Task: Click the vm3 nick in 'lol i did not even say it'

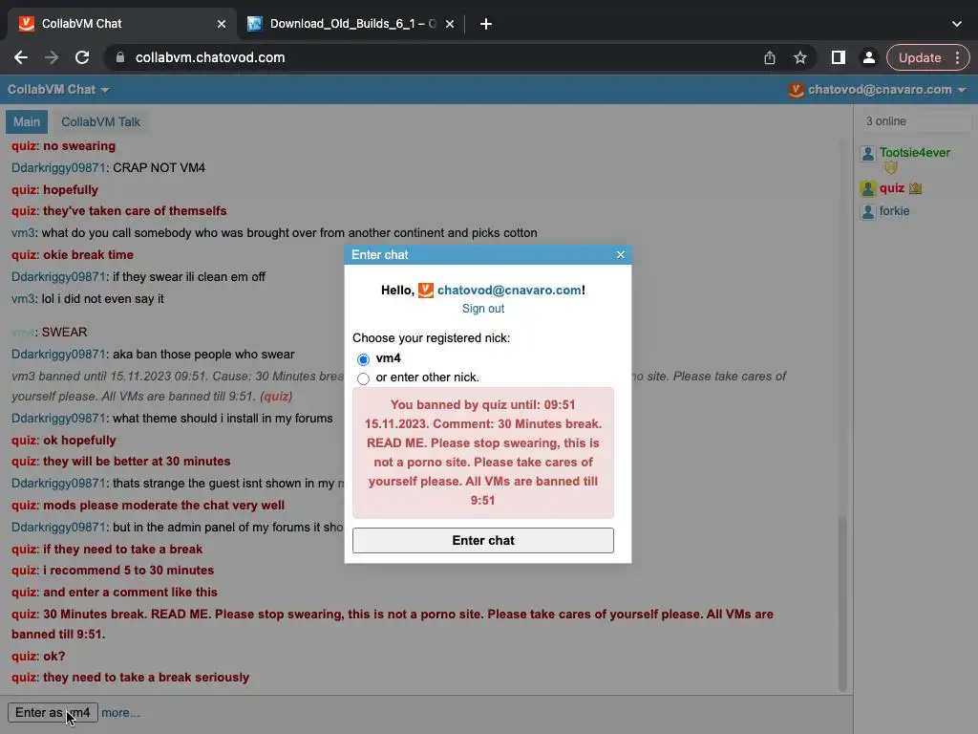Action: [23, 299]
